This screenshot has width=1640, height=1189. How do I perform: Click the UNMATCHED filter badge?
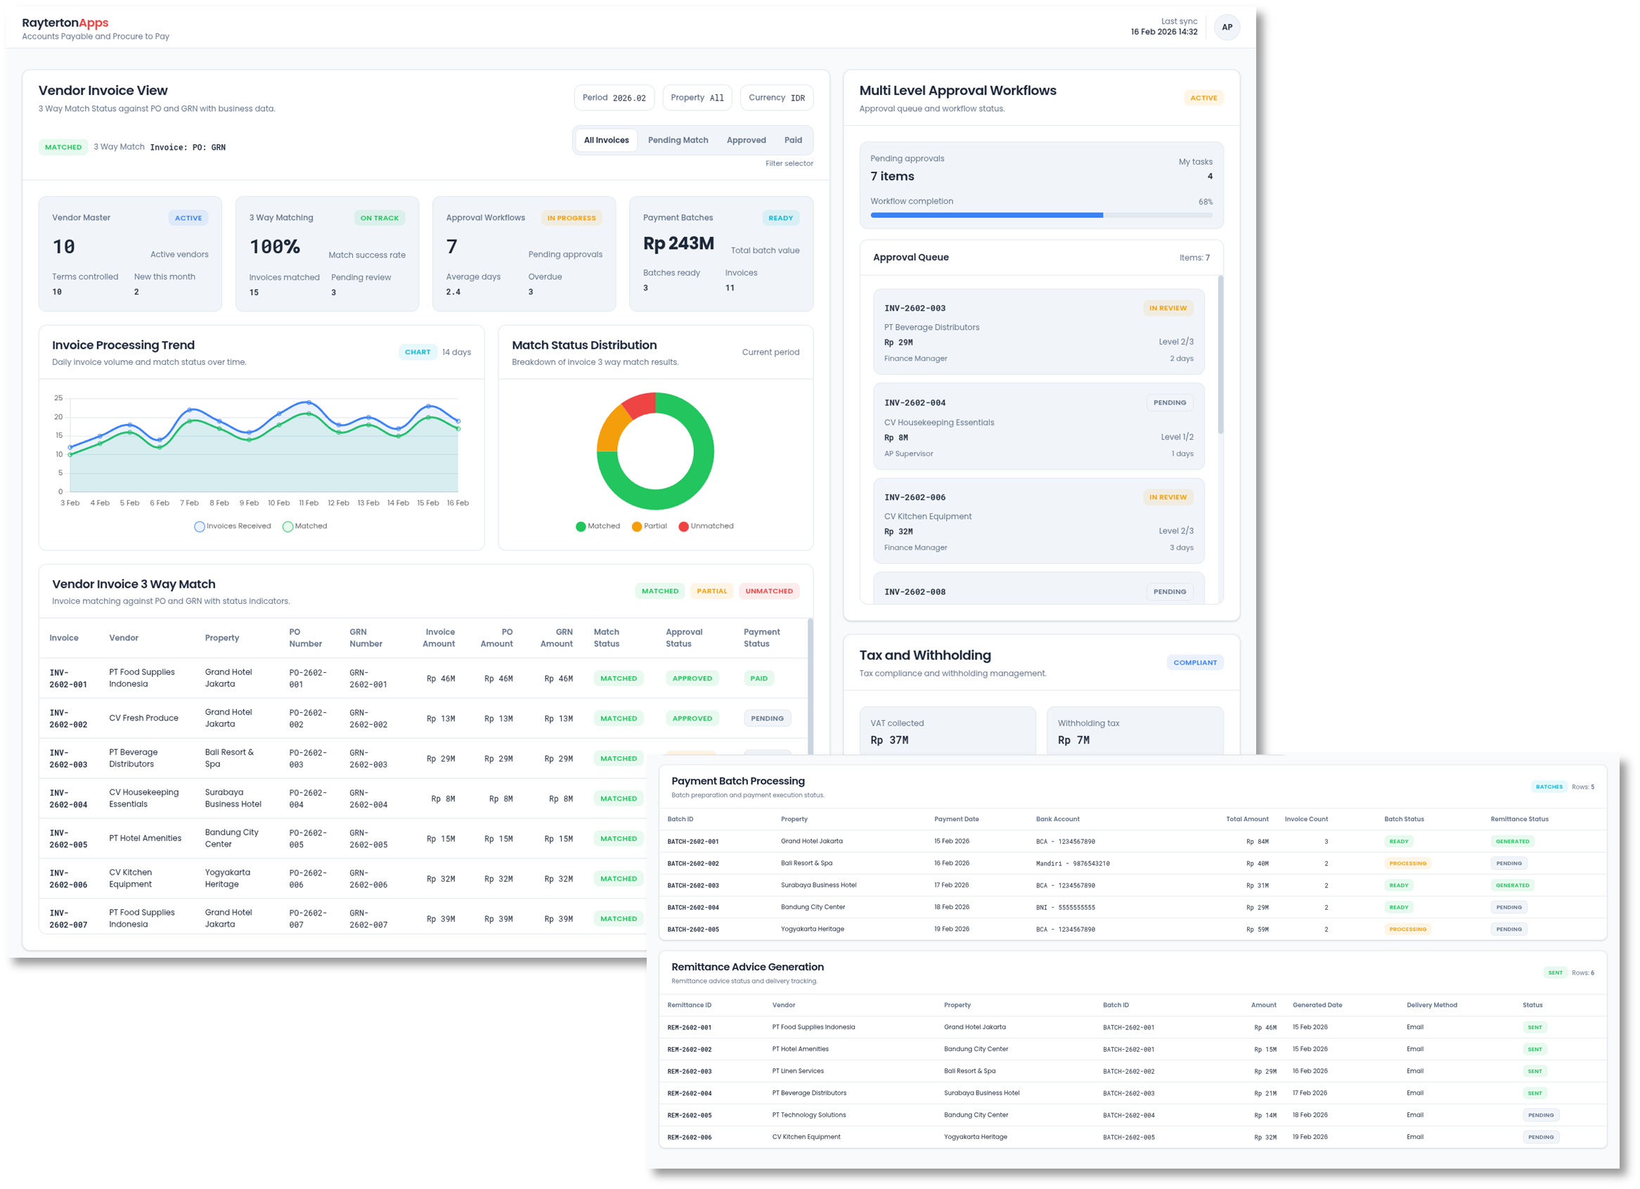(x=768, y=591)
